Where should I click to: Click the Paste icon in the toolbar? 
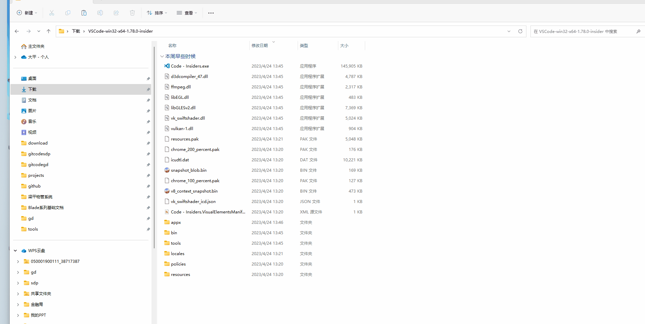pos(84,13)
